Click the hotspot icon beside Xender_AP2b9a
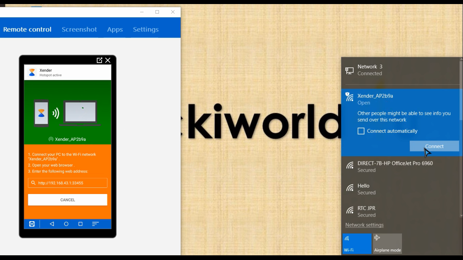 tap(51, 139)
